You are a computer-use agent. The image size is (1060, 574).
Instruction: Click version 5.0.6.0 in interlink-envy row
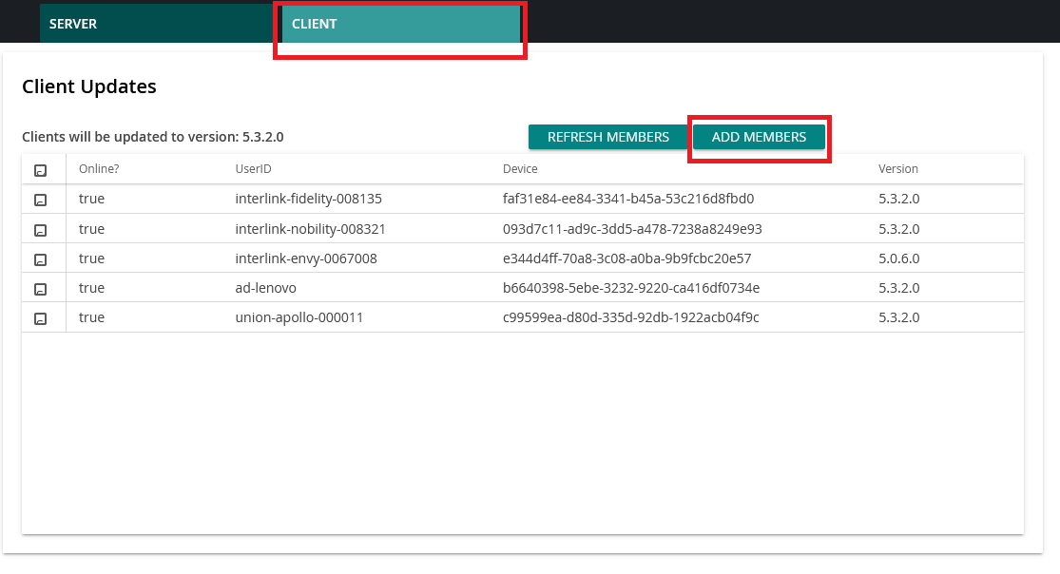[x=898, y=258]
